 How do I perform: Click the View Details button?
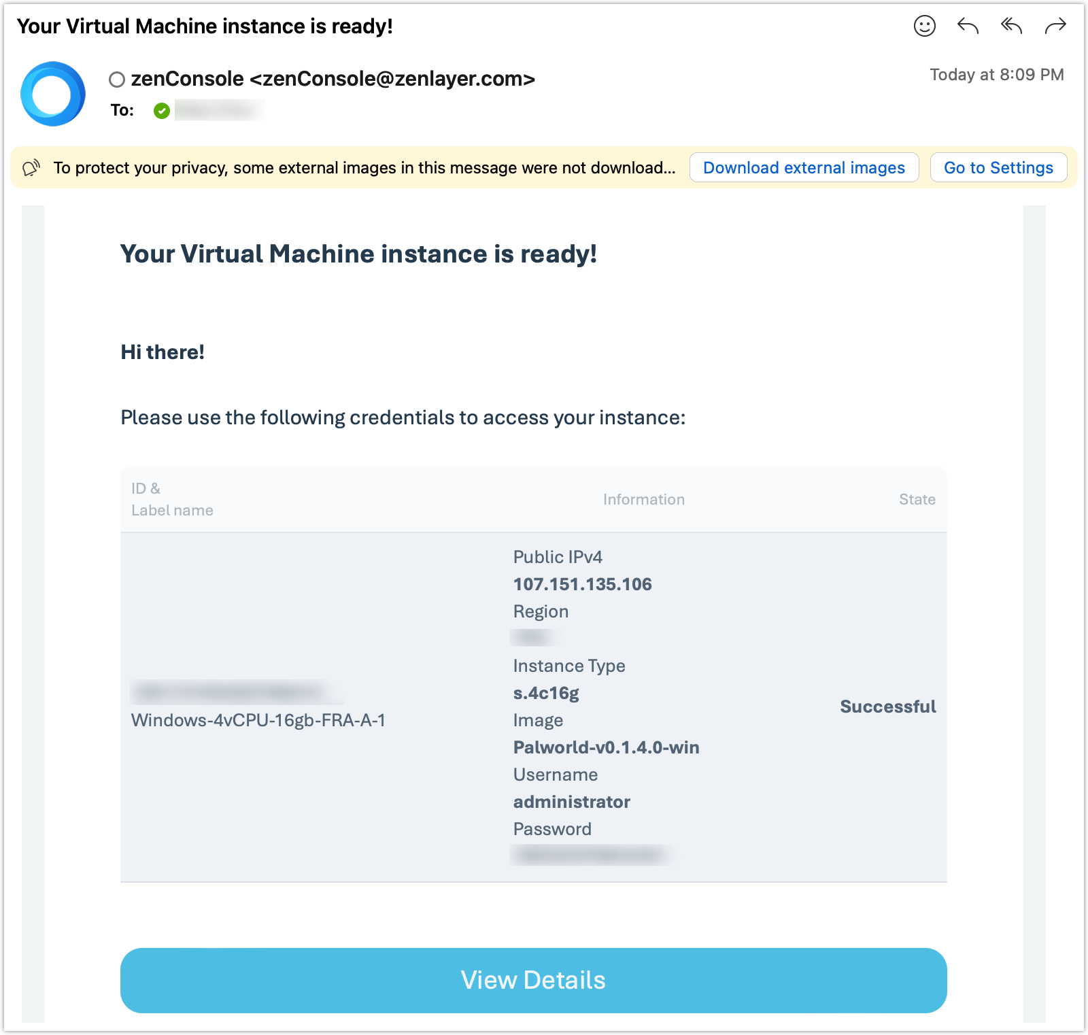click(x=534, y=980)
